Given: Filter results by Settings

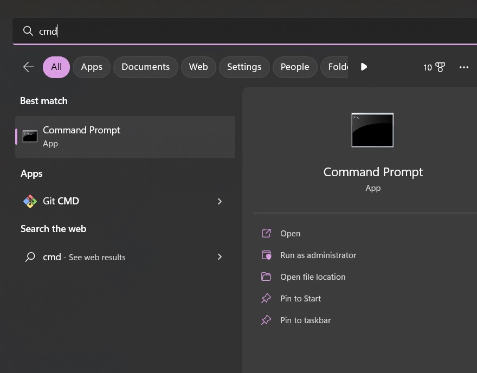Looking at the screenshot, I should click(244, 67).
